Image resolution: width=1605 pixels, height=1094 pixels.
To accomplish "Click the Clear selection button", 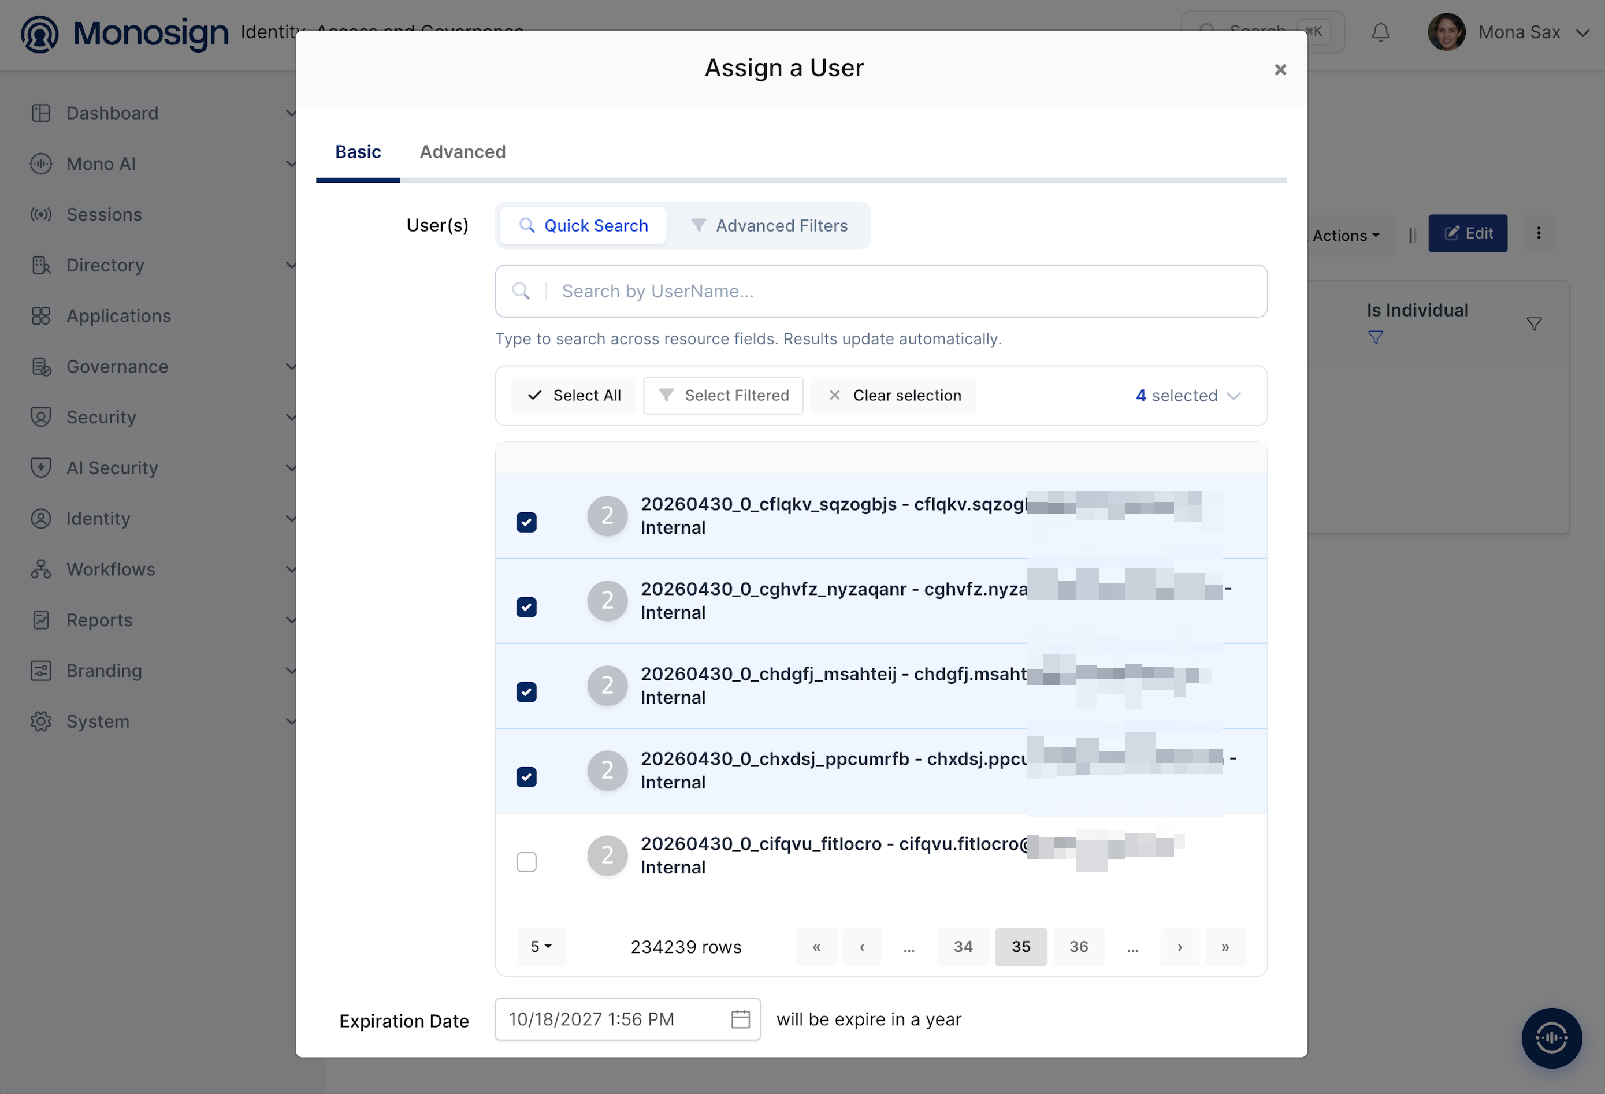I will pyautogui.click(x=894, y=396).
